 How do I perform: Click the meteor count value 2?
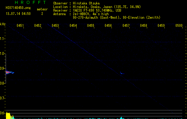42,14
